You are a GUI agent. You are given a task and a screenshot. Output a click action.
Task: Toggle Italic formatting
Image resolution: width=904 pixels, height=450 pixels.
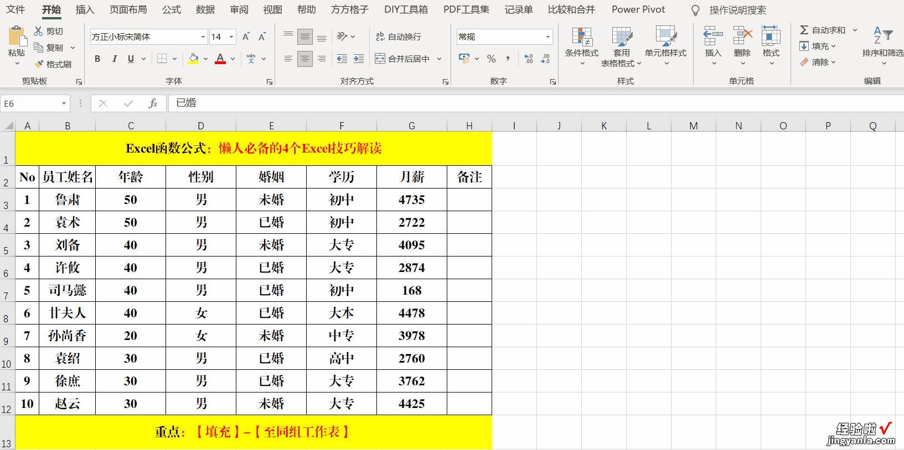click(x=115, y=59)
